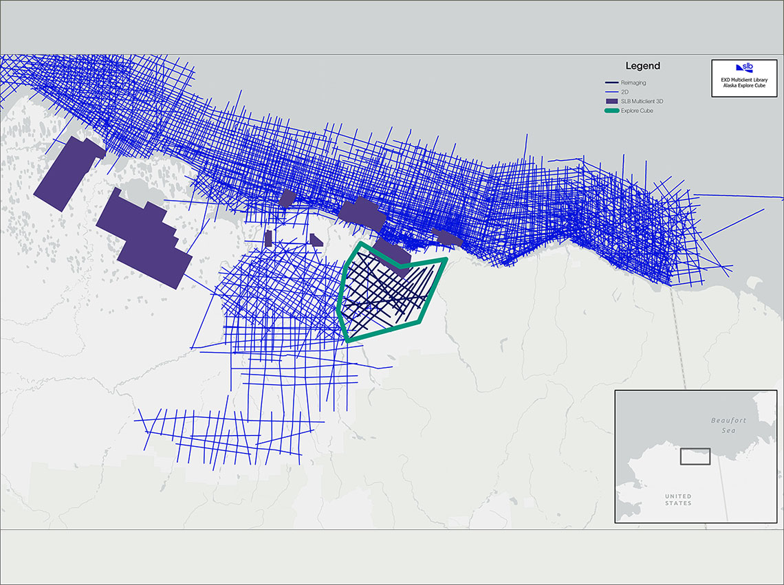Select the far-west tilted purple 3D survey block
Screen dimensions: 784x585
(69, 173)
